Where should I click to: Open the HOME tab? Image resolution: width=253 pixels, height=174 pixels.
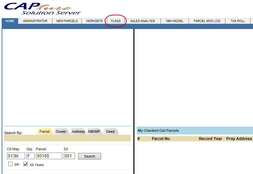pos(10,21)
